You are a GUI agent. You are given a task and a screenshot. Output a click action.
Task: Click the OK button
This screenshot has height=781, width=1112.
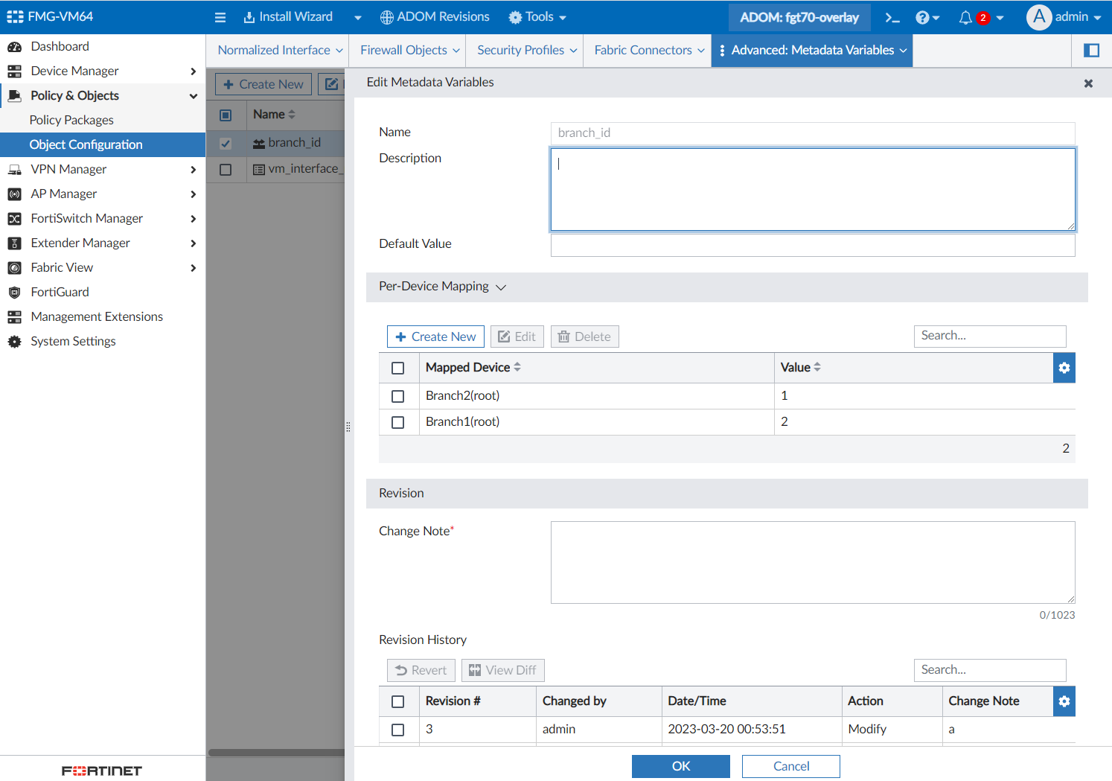click(680, 766)
